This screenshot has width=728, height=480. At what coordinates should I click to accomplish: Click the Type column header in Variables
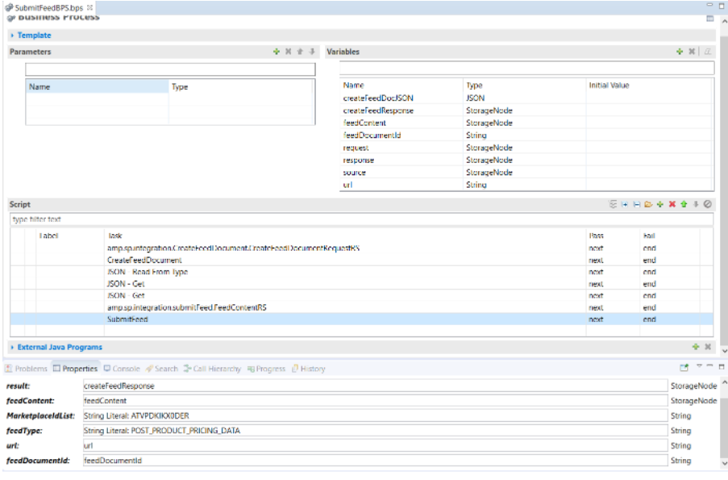click(524, 85)
